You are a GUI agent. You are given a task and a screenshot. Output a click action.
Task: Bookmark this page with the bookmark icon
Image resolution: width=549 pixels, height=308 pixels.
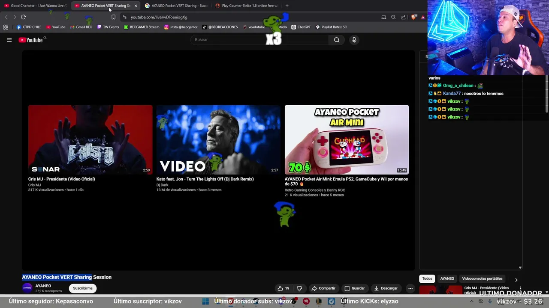coord(113,17)
